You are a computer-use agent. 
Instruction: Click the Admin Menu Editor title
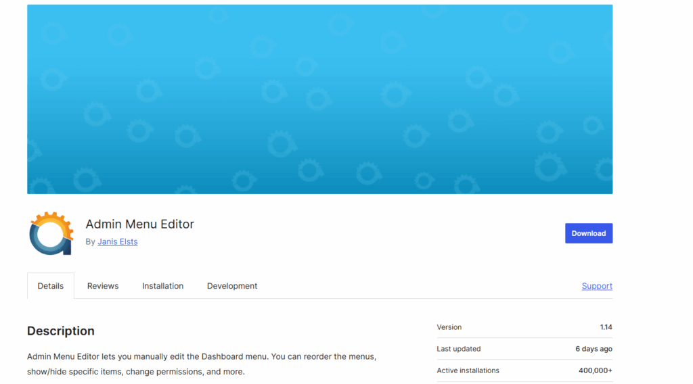click(139, 224)
